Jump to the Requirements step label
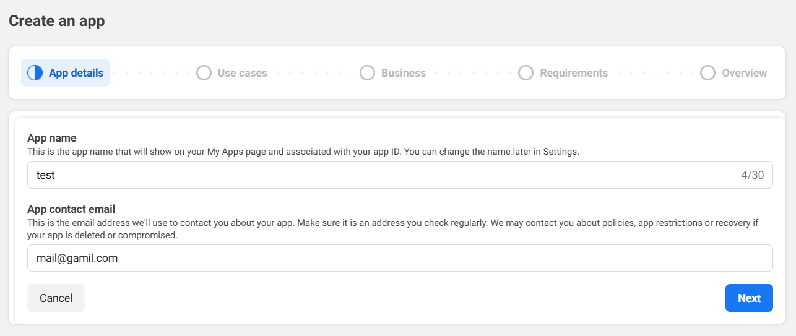 tap(573, 73)
